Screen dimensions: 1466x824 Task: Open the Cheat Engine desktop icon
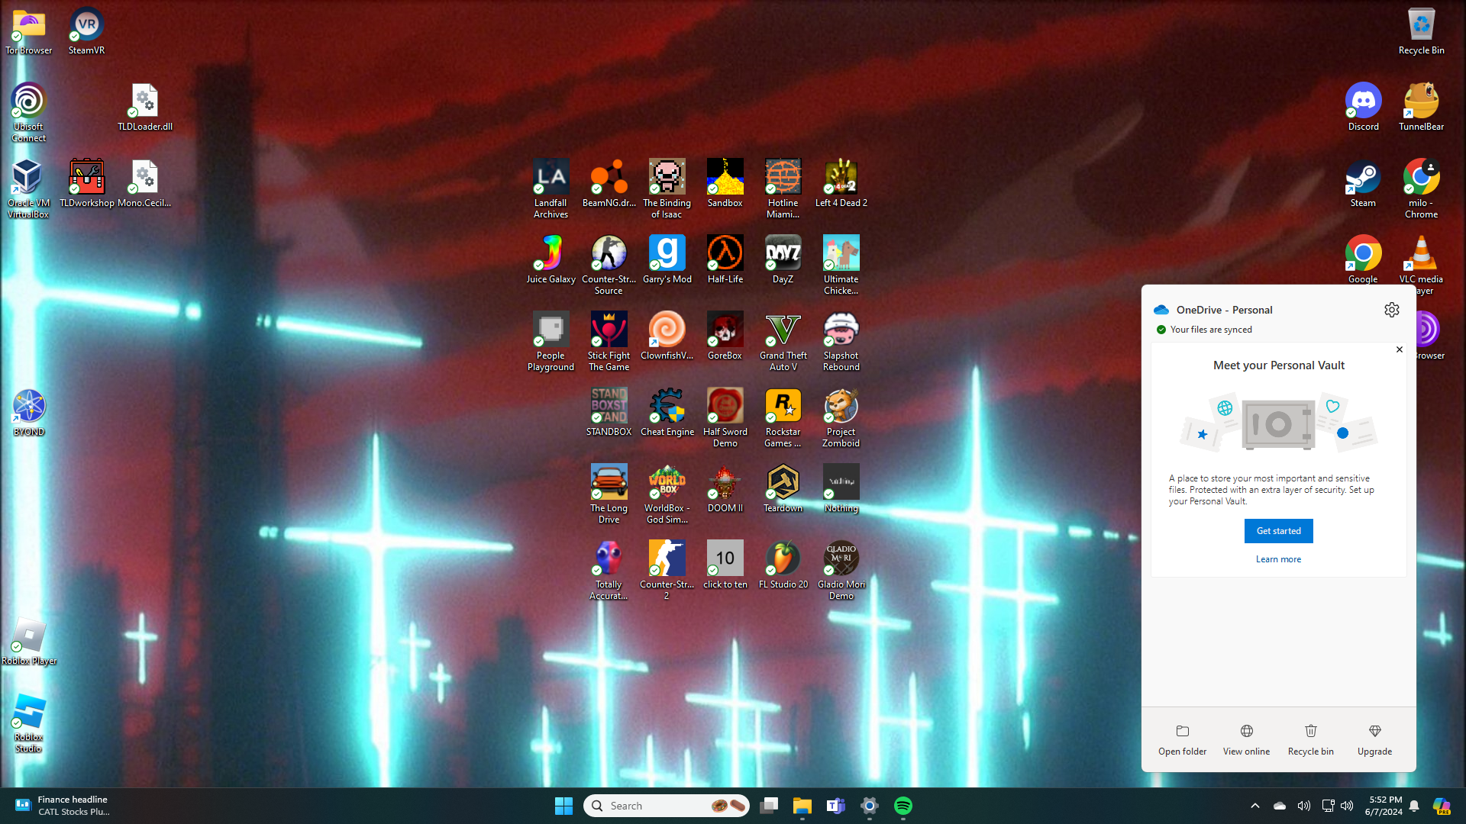[667, 407]
